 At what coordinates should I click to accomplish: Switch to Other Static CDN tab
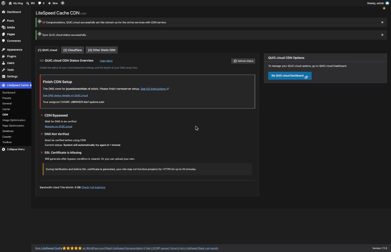click(x=102, y=50)
